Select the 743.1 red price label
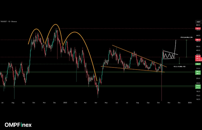This screenshot has width=202, height=130. [x=199, y=28]
